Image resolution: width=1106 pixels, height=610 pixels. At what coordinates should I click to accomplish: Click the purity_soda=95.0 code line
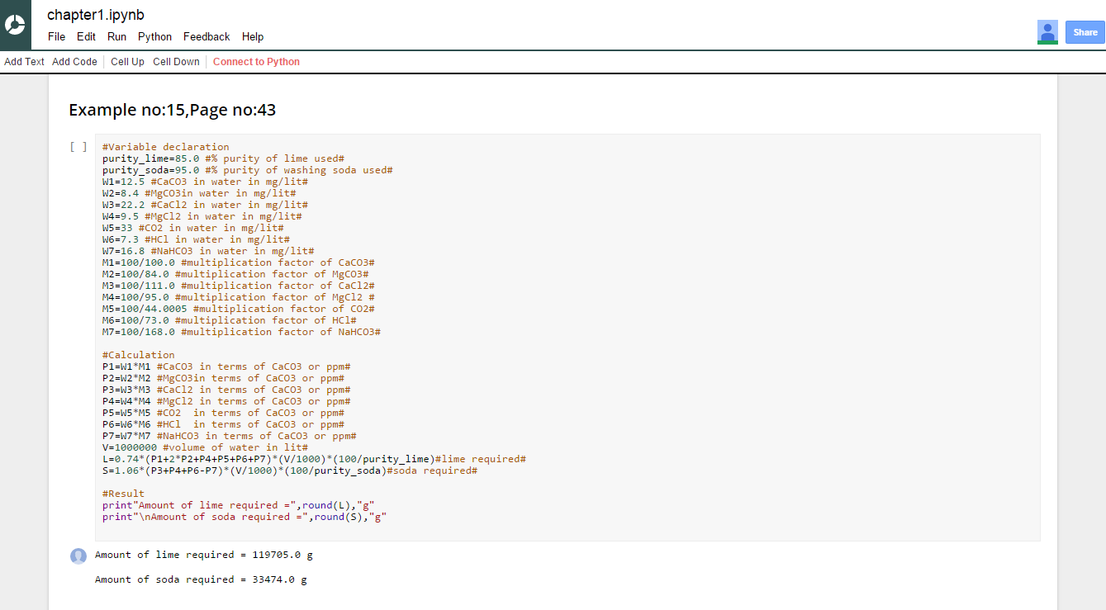pyautogui.click(x=248, y=170)
